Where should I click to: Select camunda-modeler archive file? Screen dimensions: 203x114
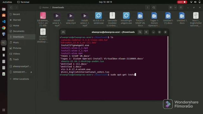click(x=112, y=19)
